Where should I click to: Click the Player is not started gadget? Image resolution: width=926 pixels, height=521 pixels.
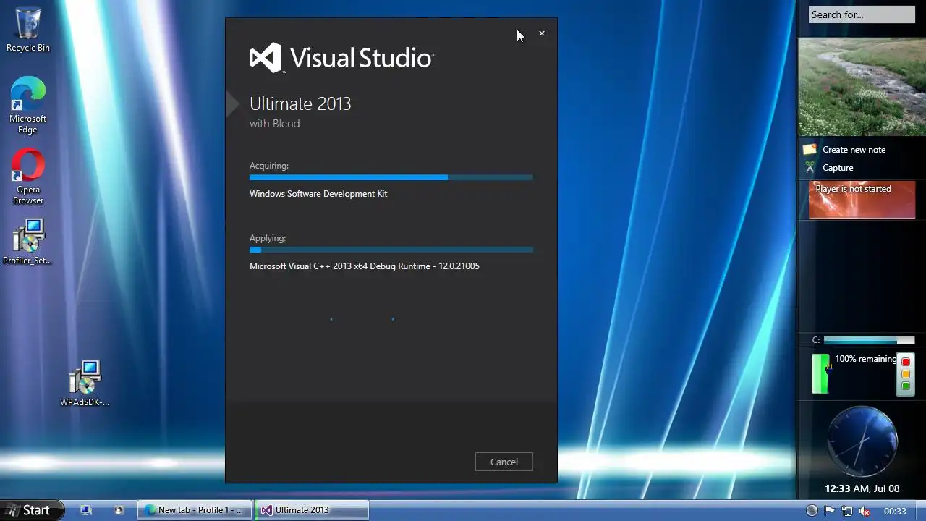862,200
